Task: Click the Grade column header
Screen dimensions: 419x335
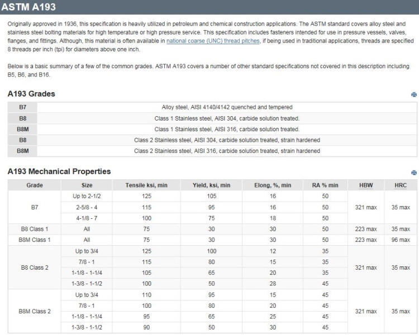Action: click(x=35, y=185)
